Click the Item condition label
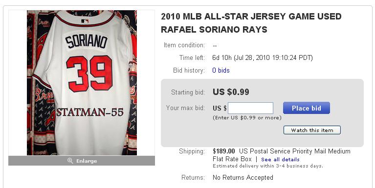The width and height of the screenshot is (375, 188). [x=184, y=45]
